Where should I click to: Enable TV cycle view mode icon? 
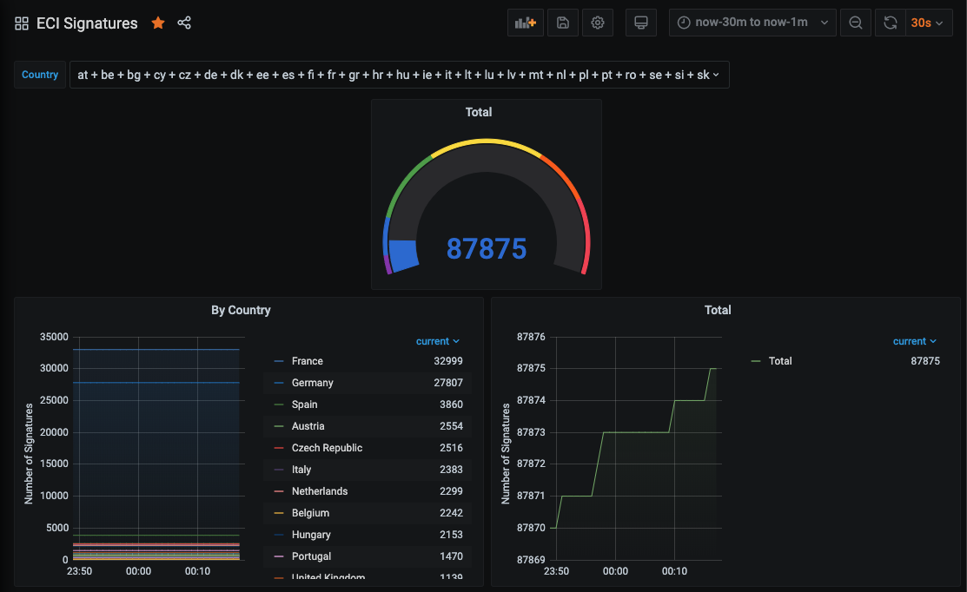click(x=640, y=23)
